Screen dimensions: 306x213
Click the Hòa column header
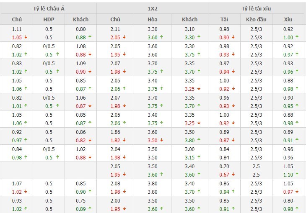(x=153, y=19)
